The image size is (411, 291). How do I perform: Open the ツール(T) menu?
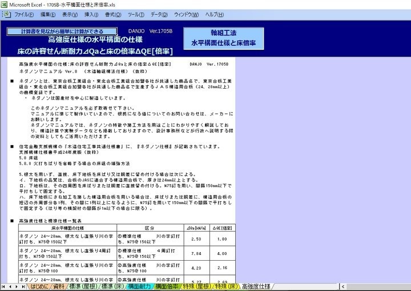click(136, 15)
